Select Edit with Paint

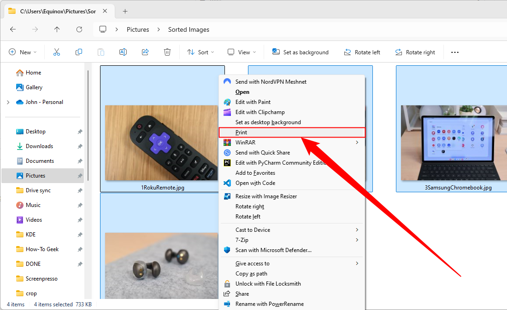pos(292,102)
